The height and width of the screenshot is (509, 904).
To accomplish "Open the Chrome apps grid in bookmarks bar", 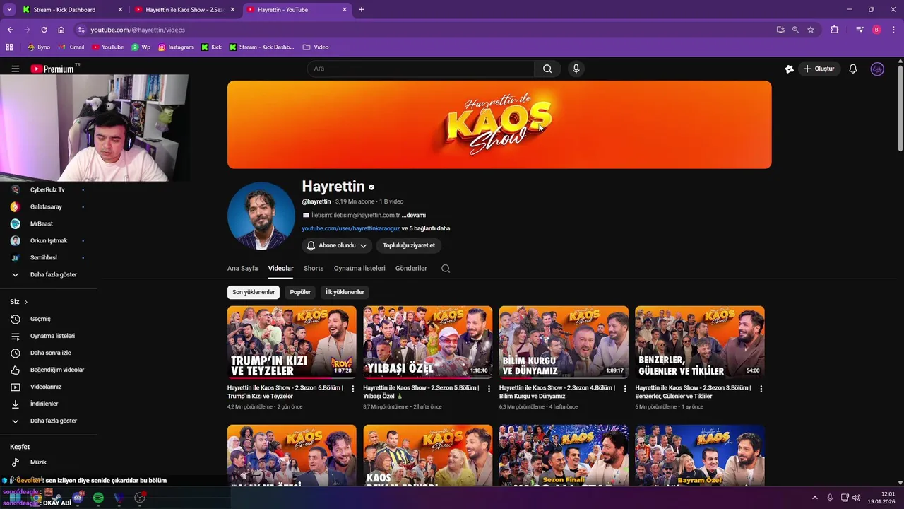I will pyautogui.click(x=9, y=47).
